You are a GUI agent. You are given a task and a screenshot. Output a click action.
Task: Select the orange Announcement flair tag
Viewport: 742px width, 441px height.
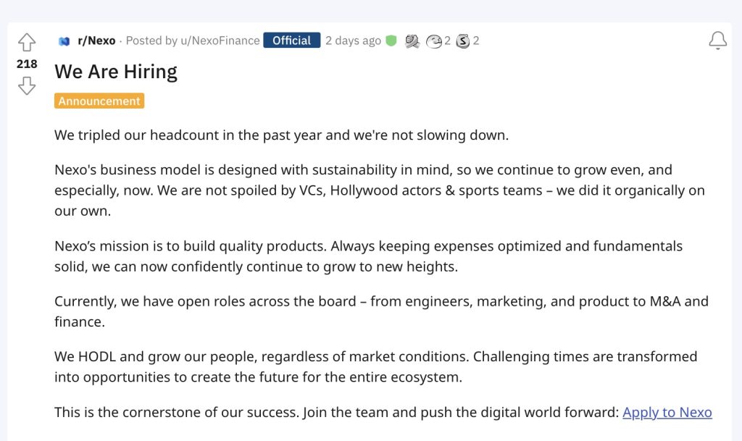pyautogui.click(x=99, y=101)
